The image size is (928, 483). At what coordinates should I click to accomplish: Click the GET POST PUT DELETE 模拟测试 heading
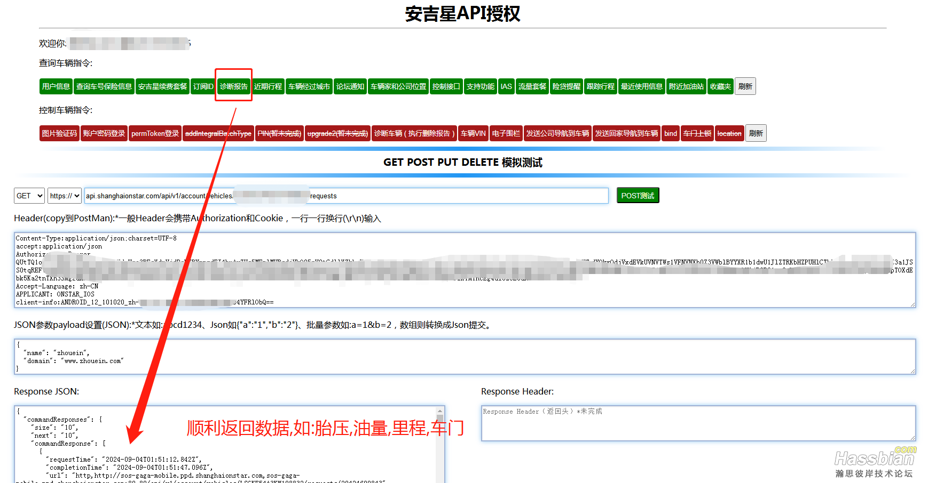click(x=463, y=163)
